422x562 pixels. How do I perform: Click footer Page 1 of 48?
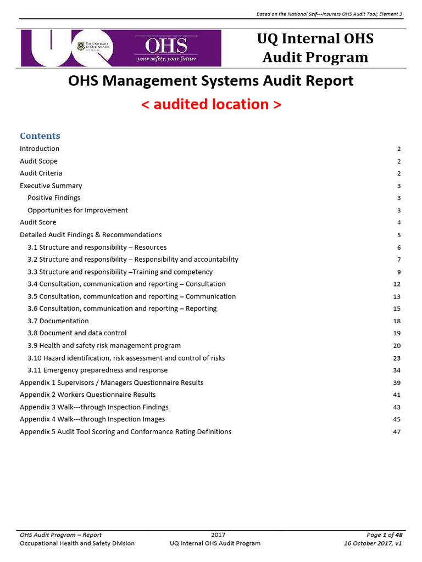(385, 535)
